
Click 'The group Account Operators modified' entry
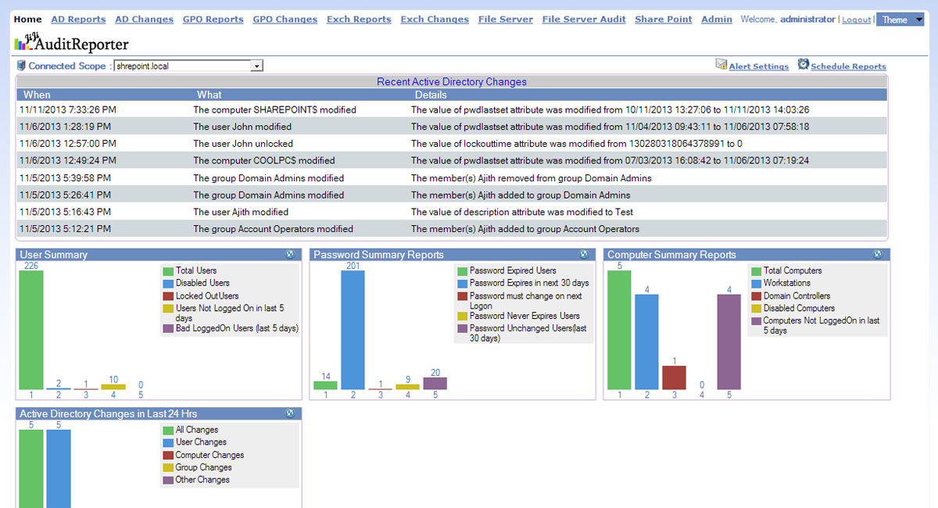coord(273,229)
